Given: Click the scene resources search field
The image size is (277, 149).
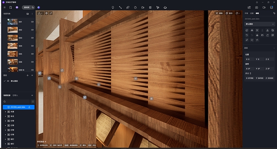Looking at the screenshot, I should [16, 102].
